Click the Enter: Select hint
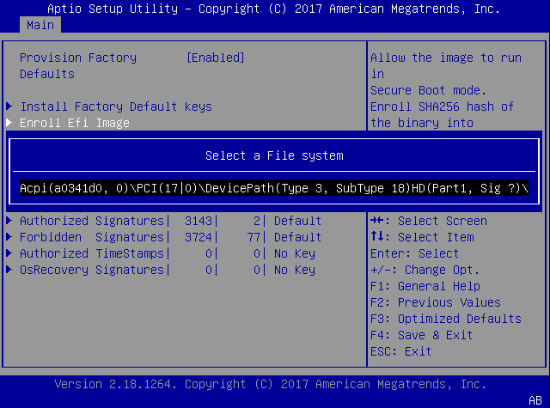Viewport: 550px width, 408px height. [x=414, y=253]
